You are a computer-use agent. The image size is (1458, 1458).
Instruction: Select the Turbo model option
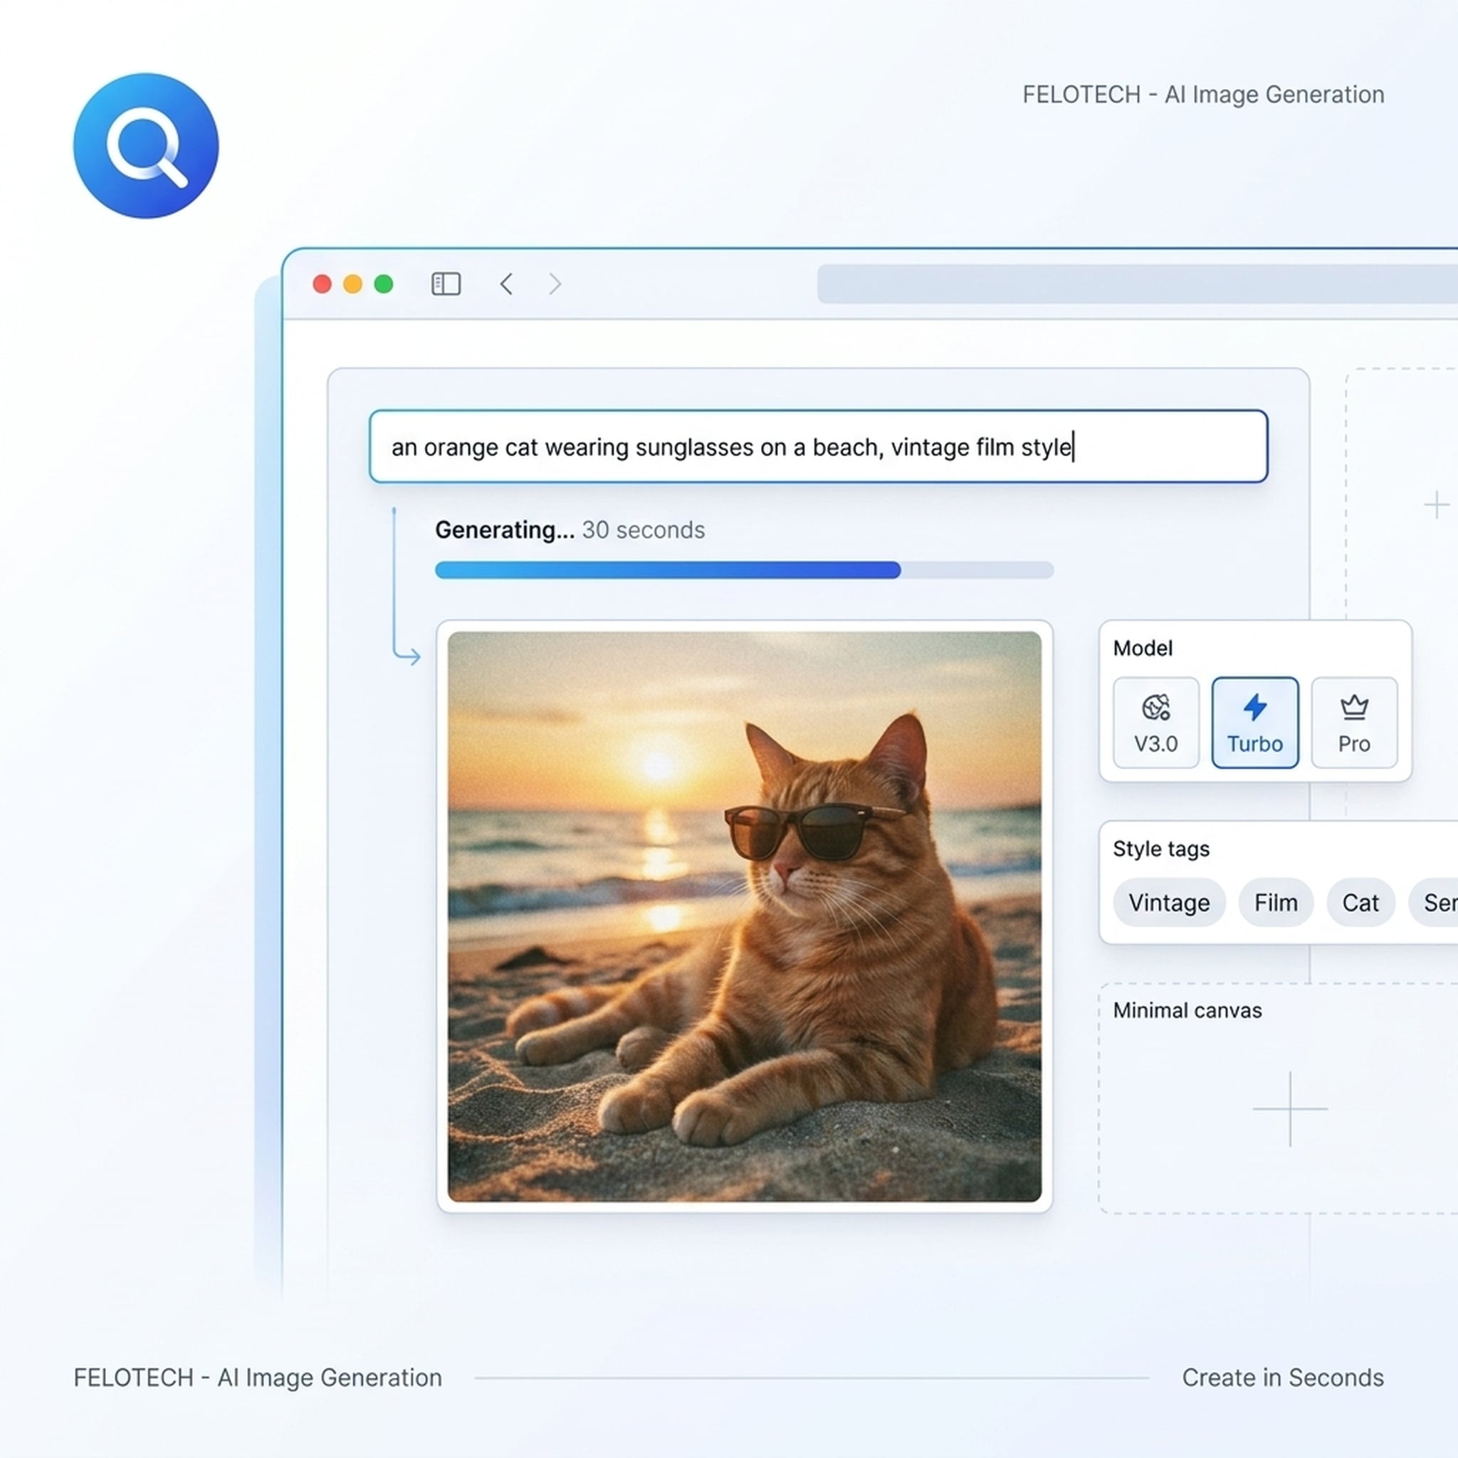point(1255,723)
